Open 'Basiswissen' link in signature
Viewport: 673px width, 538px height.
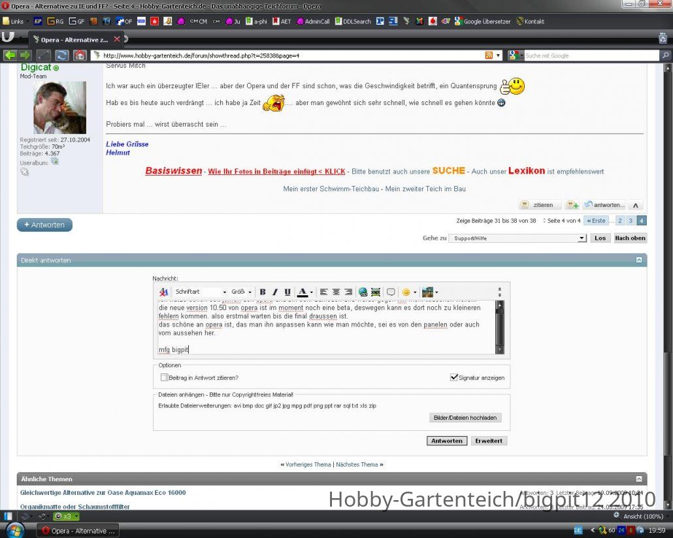[x=174, y=171]
